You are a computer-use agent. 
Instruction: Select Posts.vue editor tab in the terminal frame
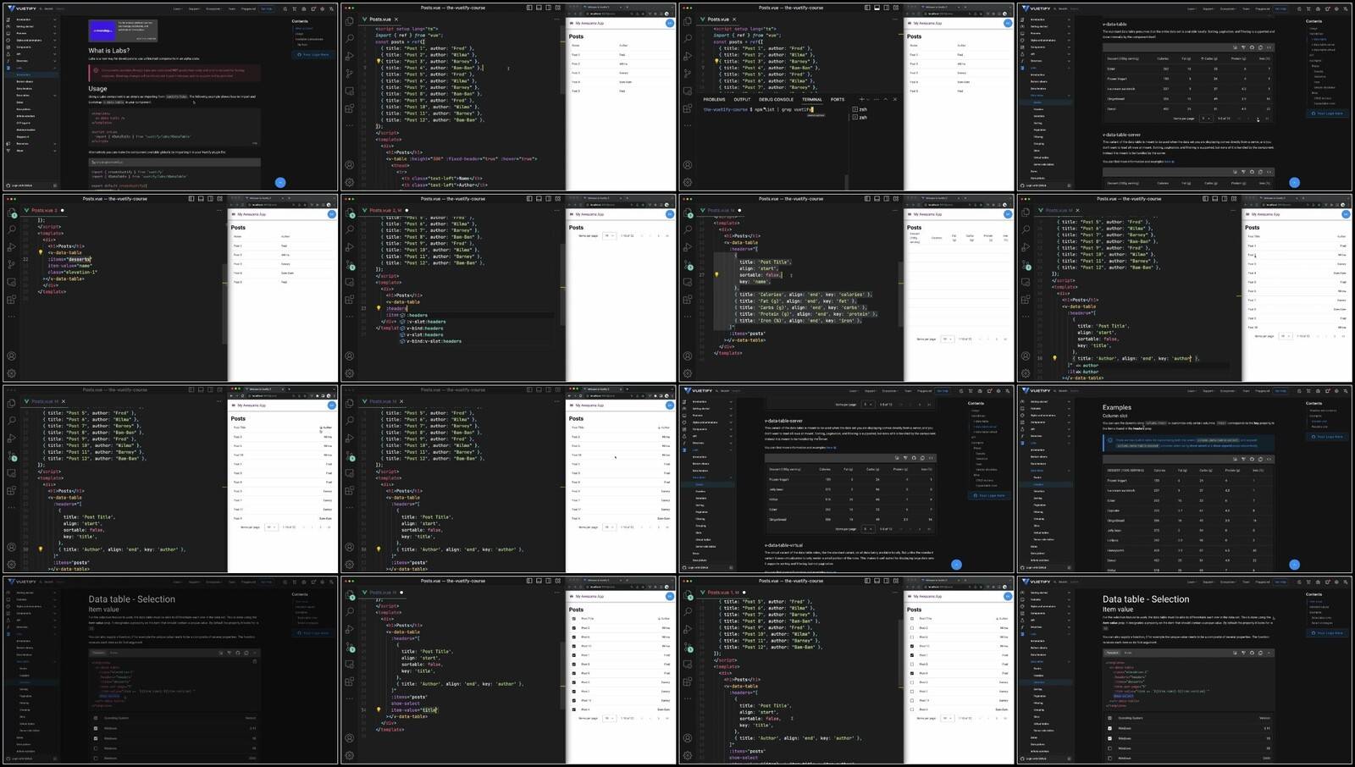tap(718, 19)
